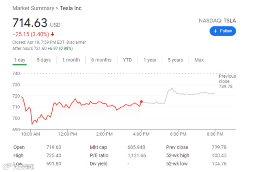Click the Mkt cap value 685.94B
The image size is (259, 172).
click(136, 147)
